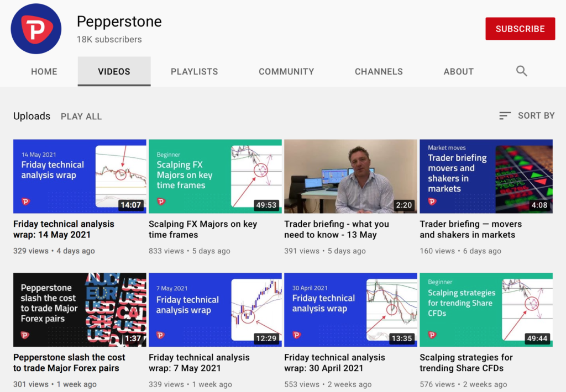Click the 391 views • 5 days ago text
The height and width of the screenshot is (392, 566).
pyautogui.click(x=325, y=251)
